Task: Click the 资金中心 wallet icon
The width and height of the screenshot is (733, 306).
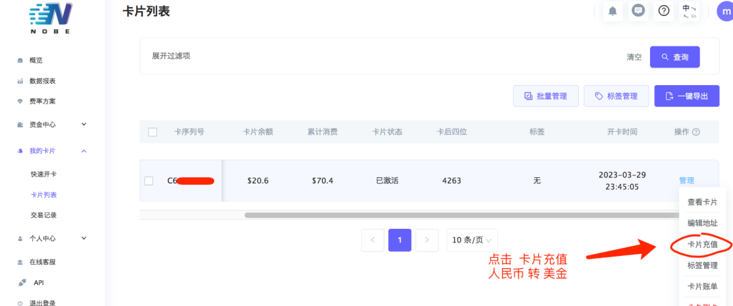Action: 20,125
